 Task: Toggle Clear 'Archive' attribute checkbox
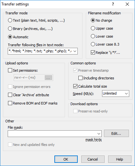pos(10,95)
